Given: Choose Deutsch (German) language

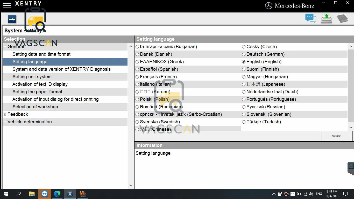Looking at the screenshot, I should click(244, 54).
